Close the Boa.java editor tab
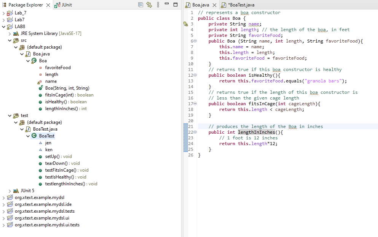378x237 pixels. [215, 5]
